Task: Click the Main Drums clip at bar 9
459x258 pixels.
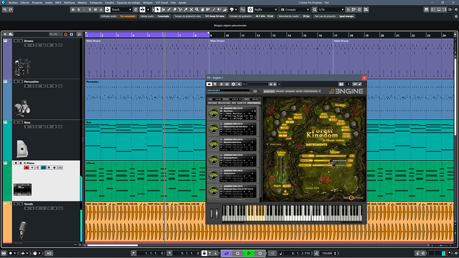Action: 271,58
